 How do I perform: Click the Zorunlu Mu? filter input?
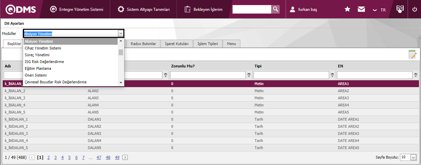[x=208, y=75]
